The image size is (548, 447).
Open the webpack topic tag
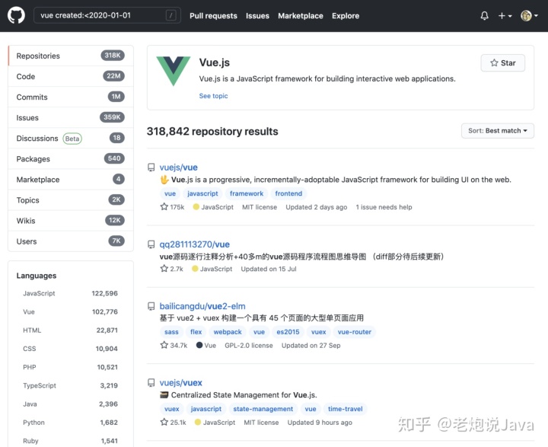click(228, 332)
